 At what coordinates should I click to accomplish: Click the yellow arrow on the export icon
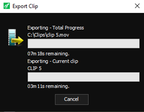click(x=17, y=41)
